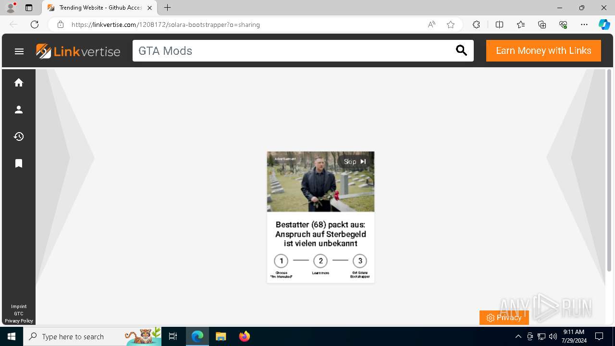View site information lock icon
615x346 pixels.
tap(60, 25)
